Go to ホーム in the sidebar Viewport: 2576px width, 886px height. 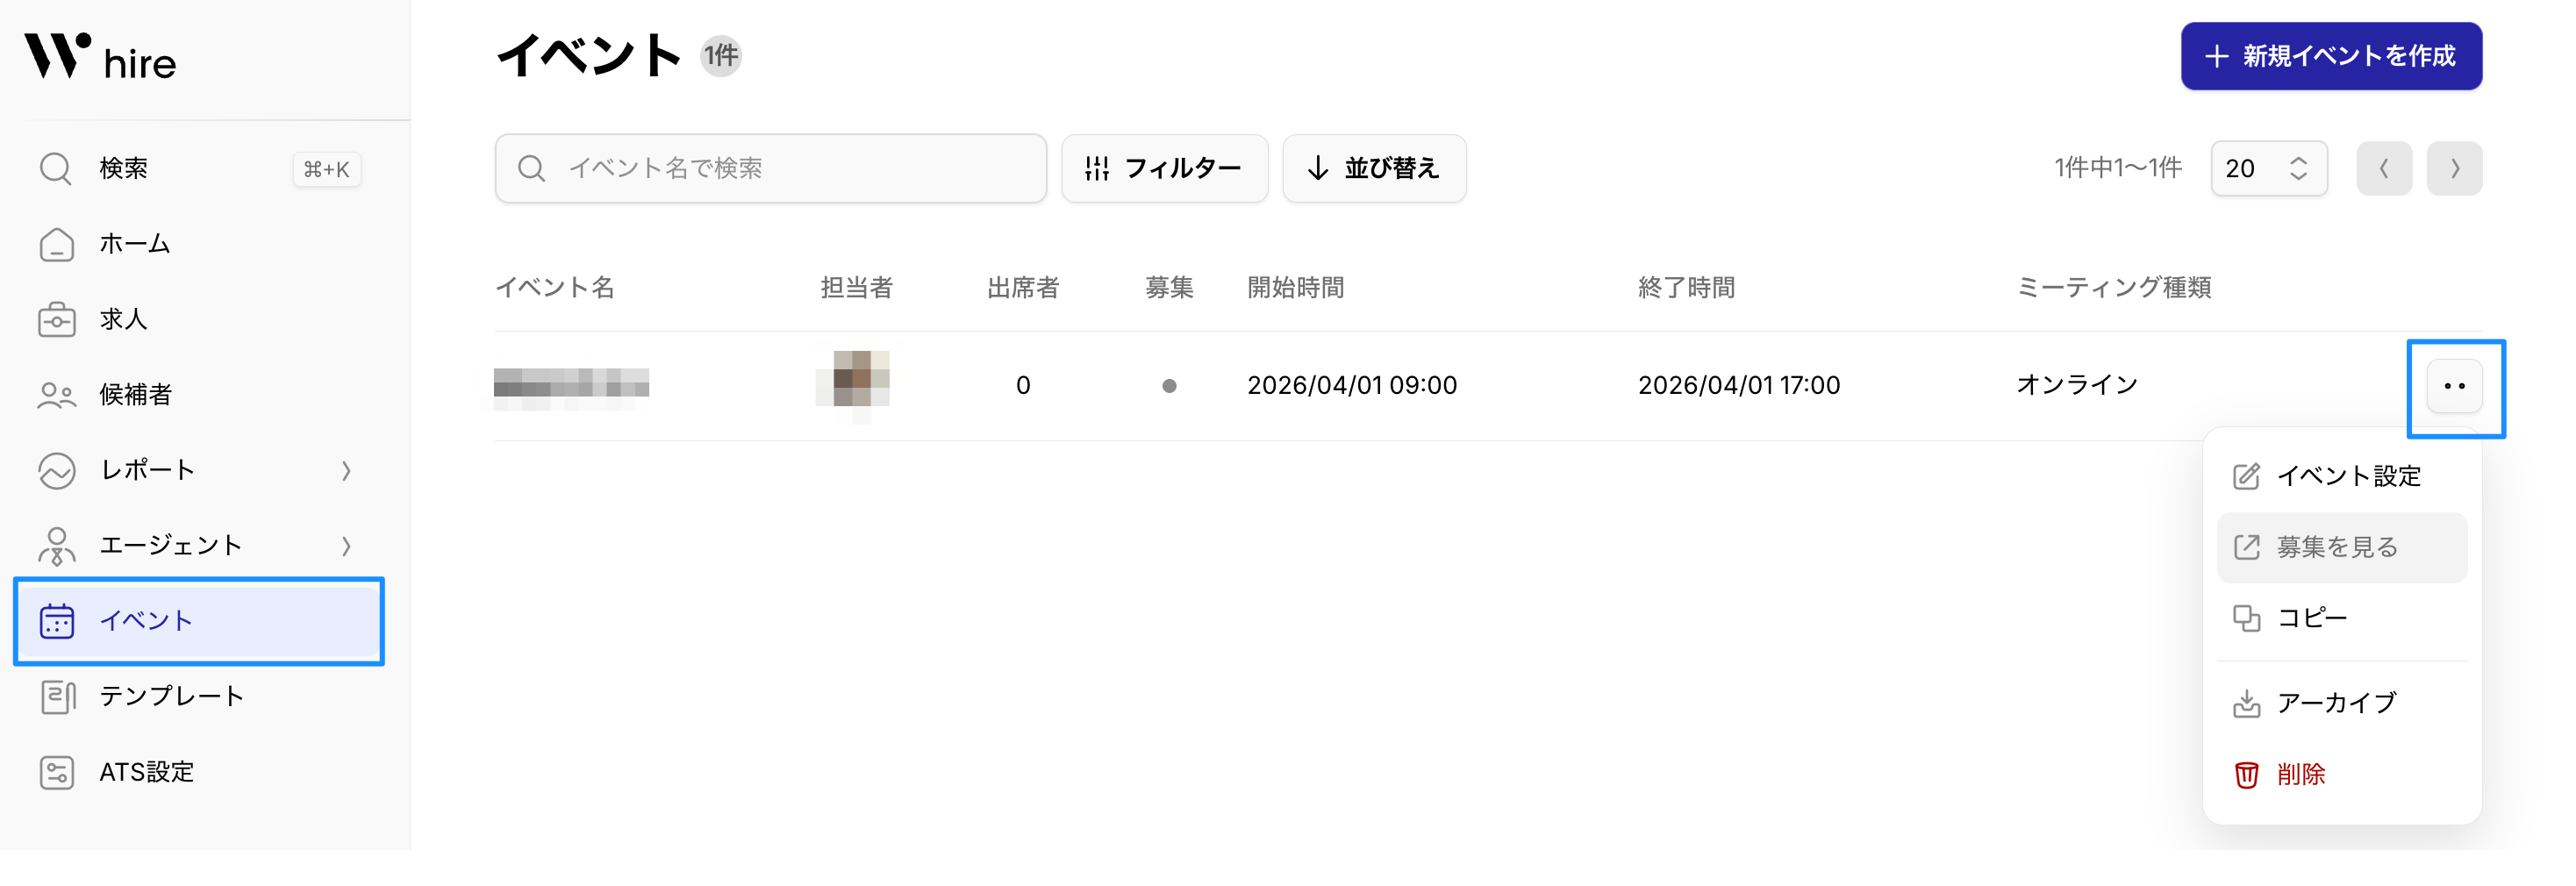point(134,244)
